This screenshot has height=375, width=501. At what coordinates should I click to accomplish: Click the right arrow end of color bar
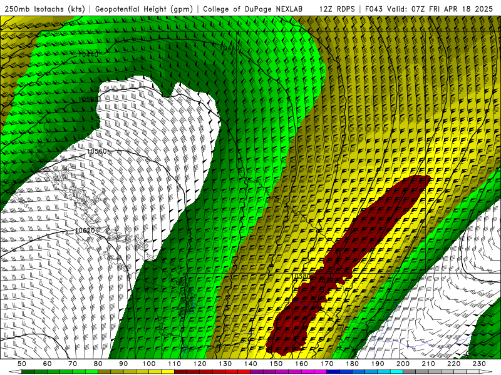pos(486,371)
